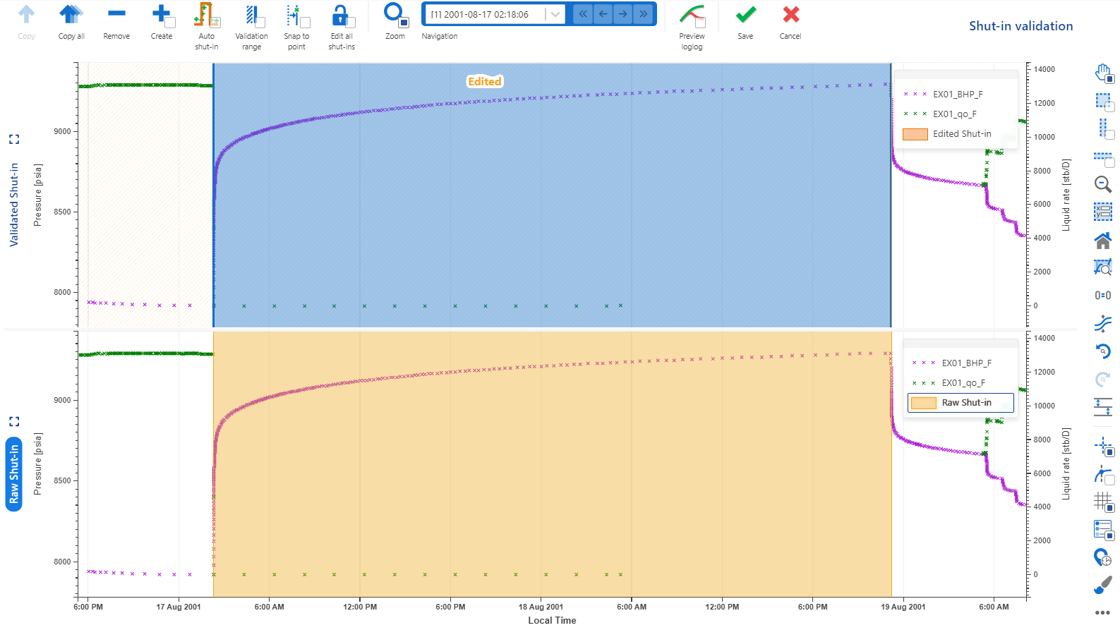Click the Copy arrow icon
The width and height of the screenshot is (1120, 630).
(27, 14)
